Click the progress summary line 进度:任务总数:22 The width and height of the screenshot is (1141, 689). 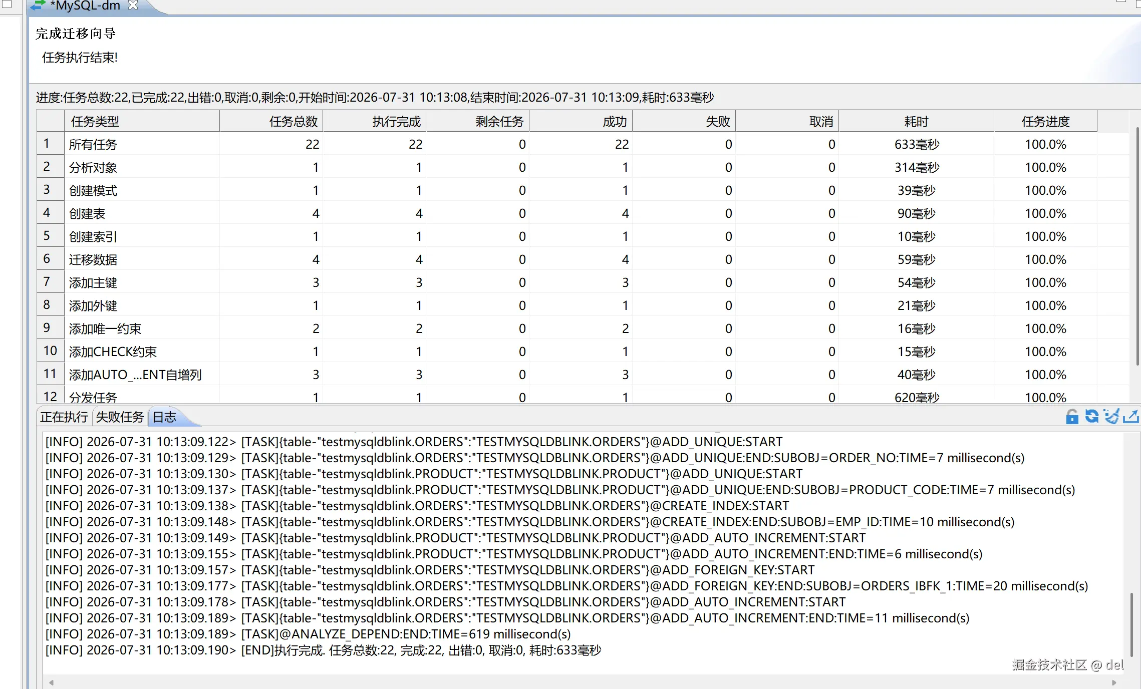point(375,97)
